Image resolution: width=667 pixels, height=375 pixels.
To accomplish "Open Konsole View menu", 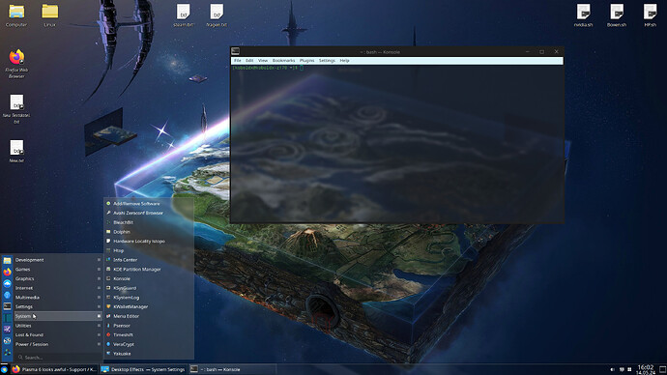I will tap(263, 60).
